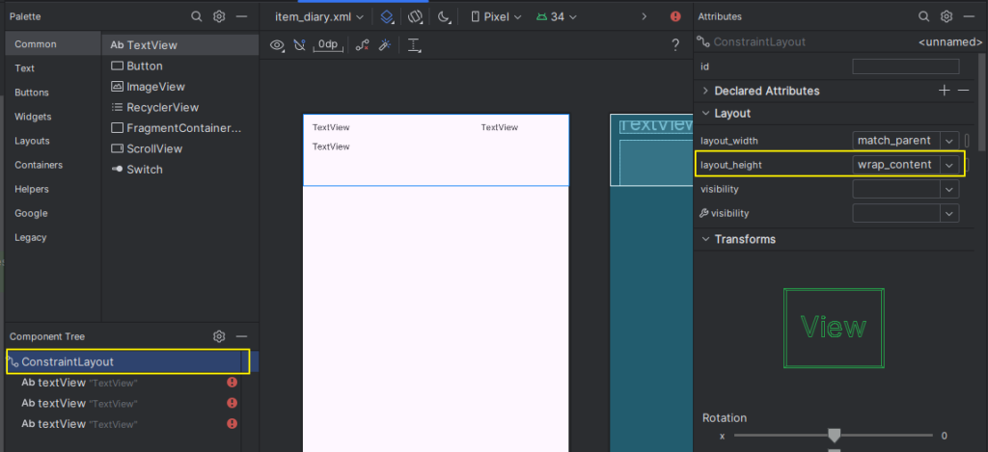Open Attributes panel gear settings

(x=947, y=16)
